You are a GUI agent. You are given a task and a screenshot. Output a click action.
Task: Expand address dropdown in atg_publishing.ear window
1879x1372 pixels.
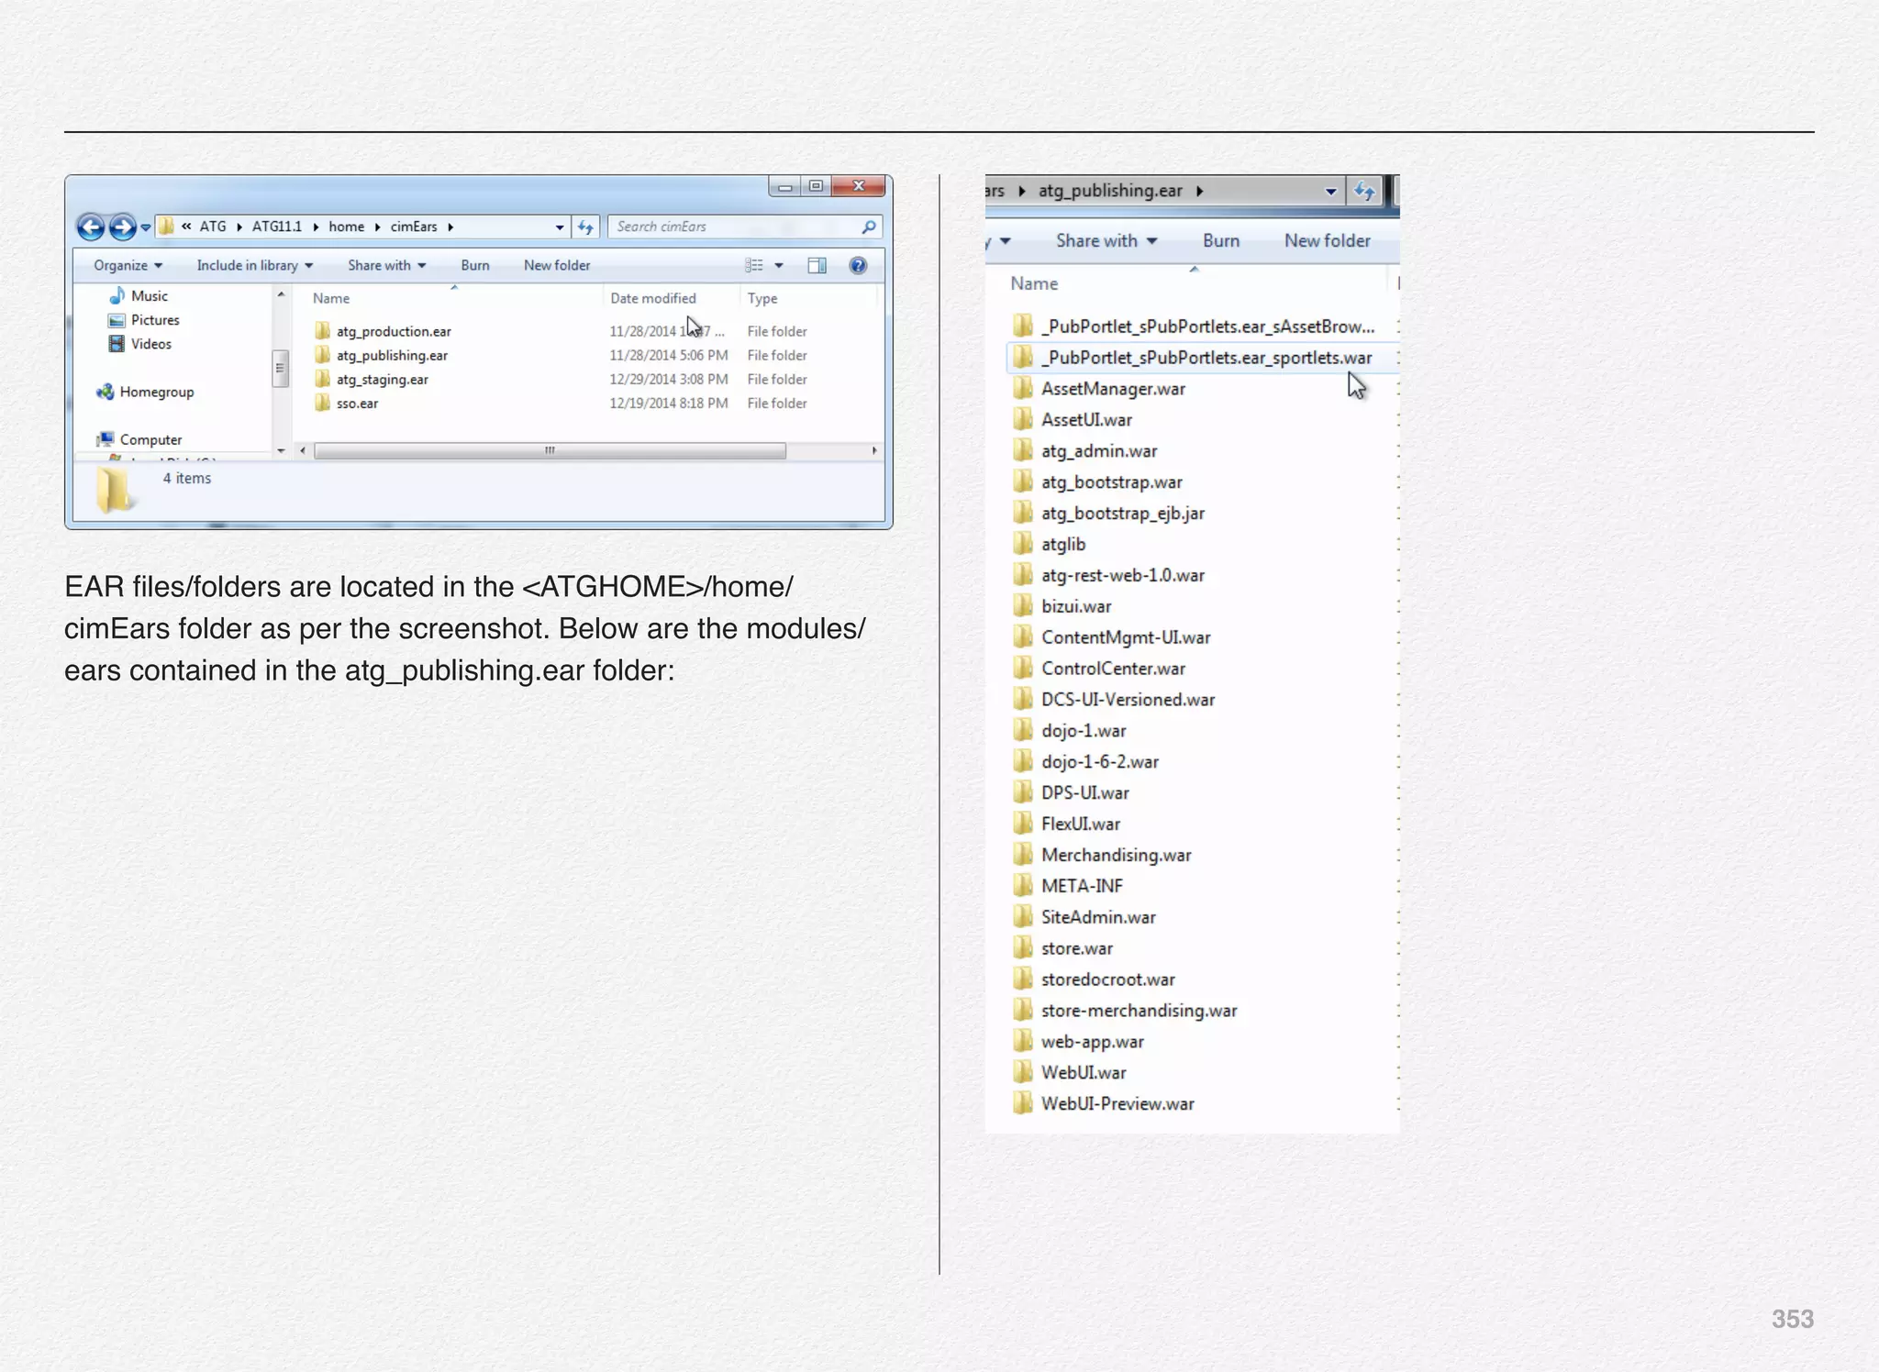click(1330, 191)
